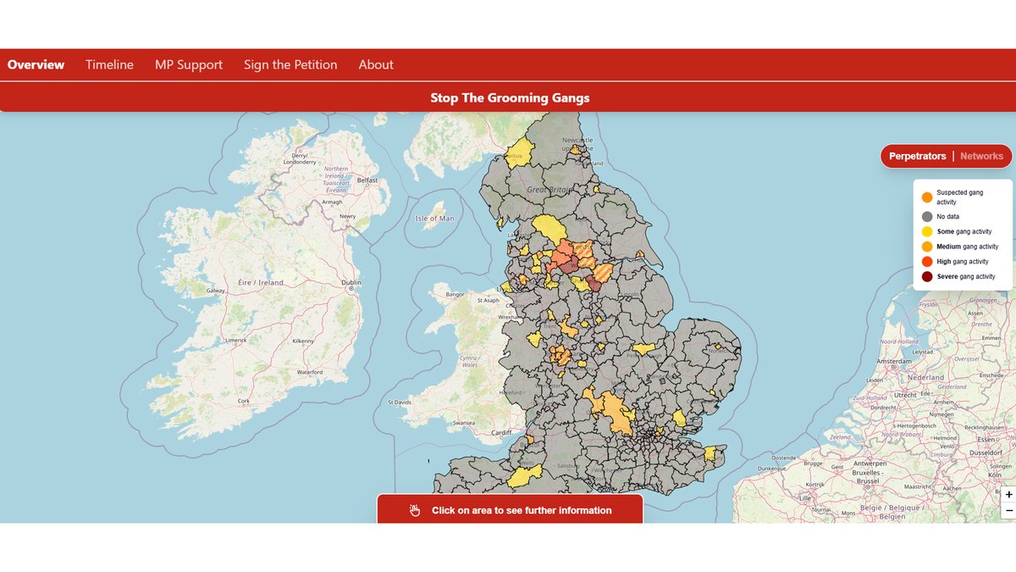Click the Antwerpen label on map

[871, 464]
